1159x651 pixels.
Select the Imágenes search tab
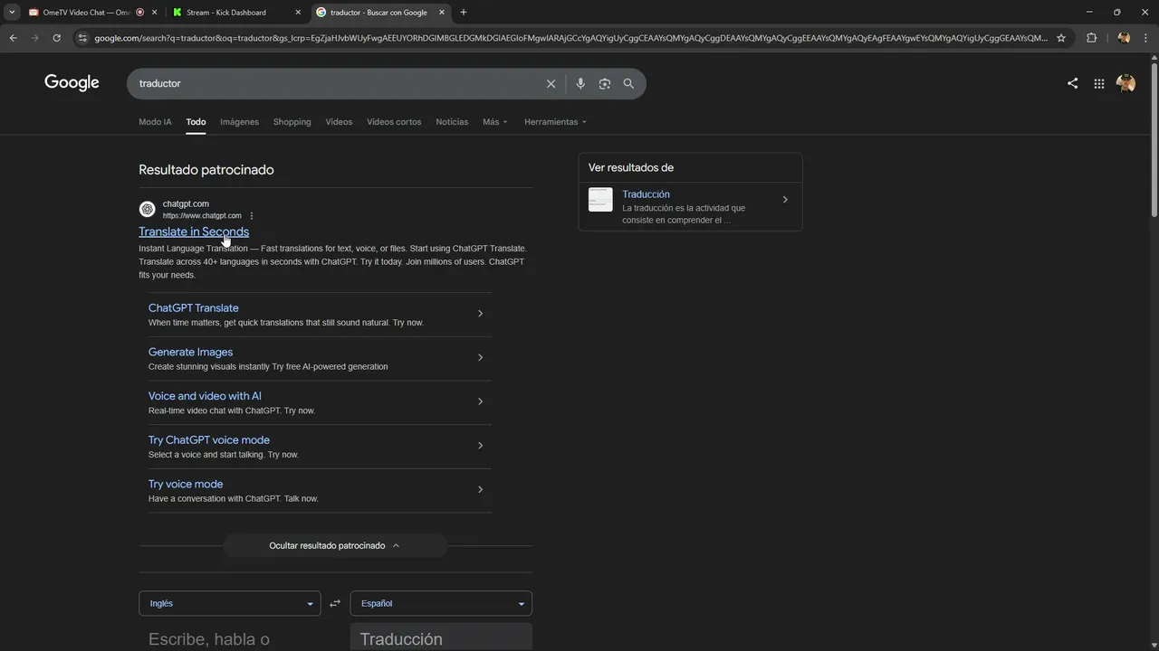(239, 122)
